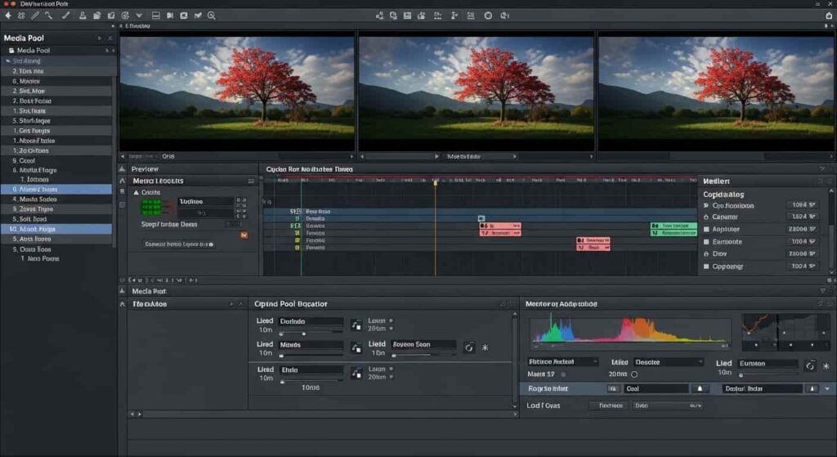Open the Dato dropdown in Lod f Ovas row
This screenshot has height=457, width=837.
click(x=667, y=405)
